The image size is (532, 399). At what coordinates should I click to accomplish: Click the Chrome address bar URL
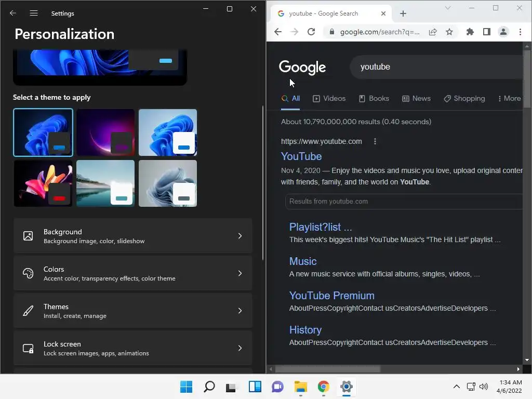380,32
